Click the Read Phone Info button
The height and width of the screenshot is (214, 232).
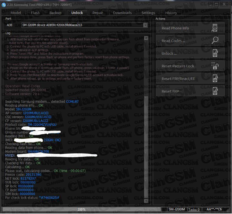[x=190, y=28]
